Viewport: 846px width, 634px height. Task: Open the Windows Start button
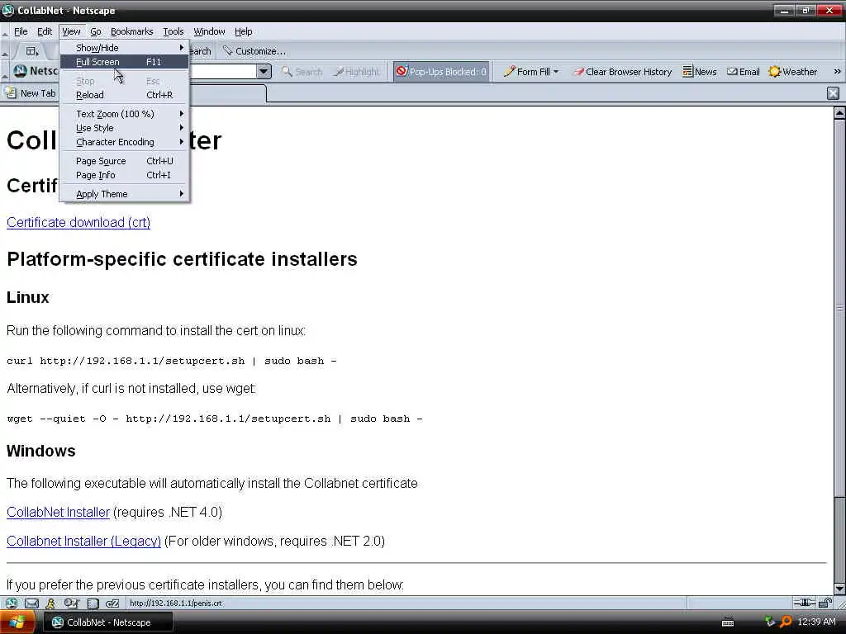point(17,622)
